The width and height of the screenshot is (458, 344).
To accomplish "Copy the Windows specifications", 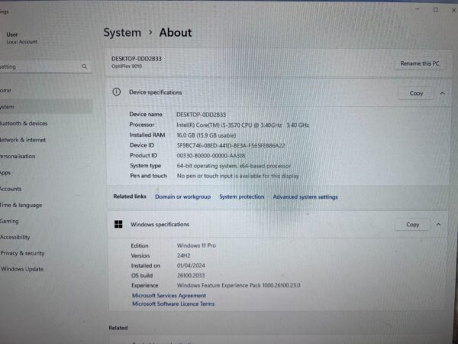I will [412, 224].
